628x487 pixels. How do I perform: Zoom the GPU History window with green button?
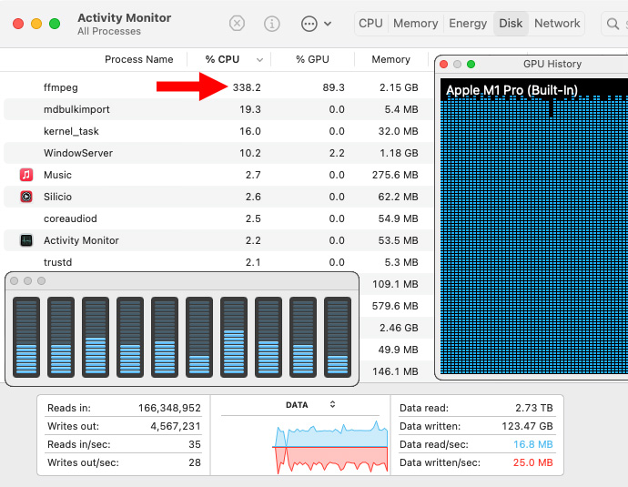[x=471, y=64]
